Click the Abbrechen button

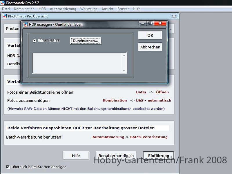(x=150, y=47)
